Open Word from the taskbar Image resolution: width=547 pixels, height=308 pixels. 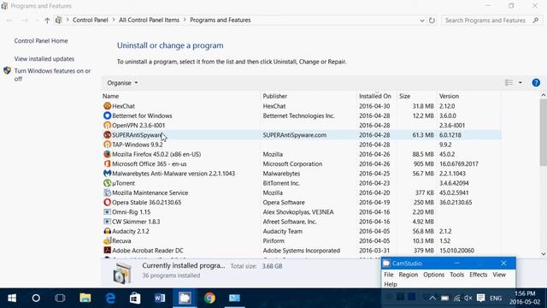tap(160, 298)
